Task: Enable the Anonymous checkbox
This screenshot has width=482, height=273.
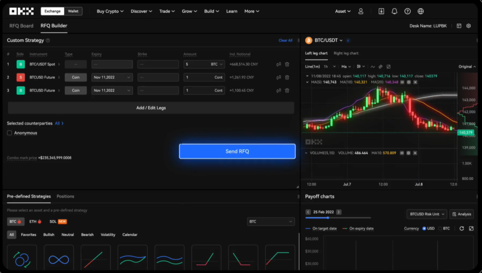Action: (x=9, y=133)
